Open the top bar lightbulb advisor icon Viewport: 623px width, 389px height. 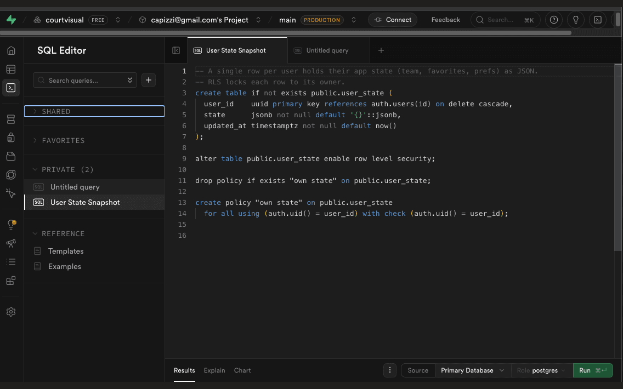click(575, 20)
